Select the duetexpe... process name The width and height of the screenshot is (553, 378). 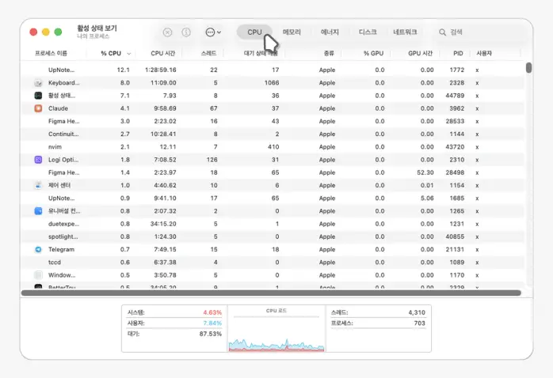(x=63, y=224)
